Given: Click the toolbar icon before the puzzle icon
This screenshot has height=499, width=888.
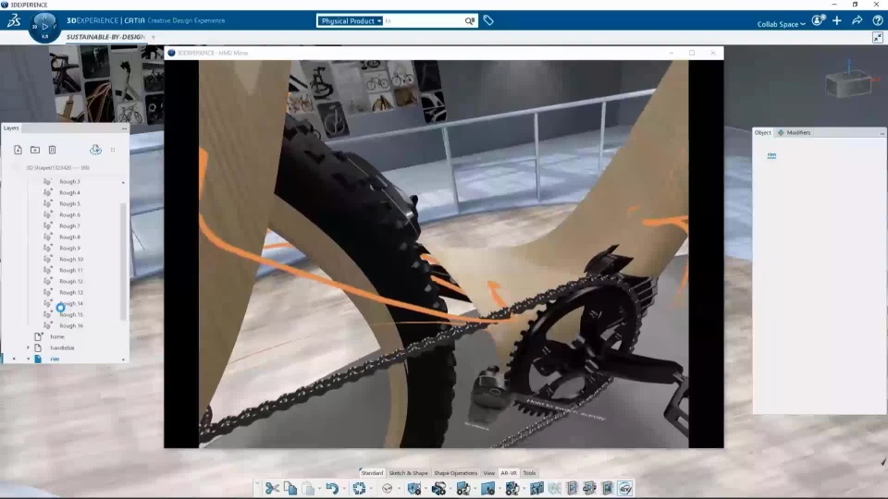Looking at the screenshot, I should tap(512, 488).
